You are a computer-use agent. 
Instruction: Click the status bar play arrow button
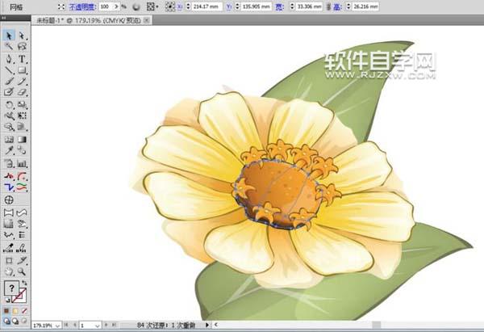[x=207, y=325]
